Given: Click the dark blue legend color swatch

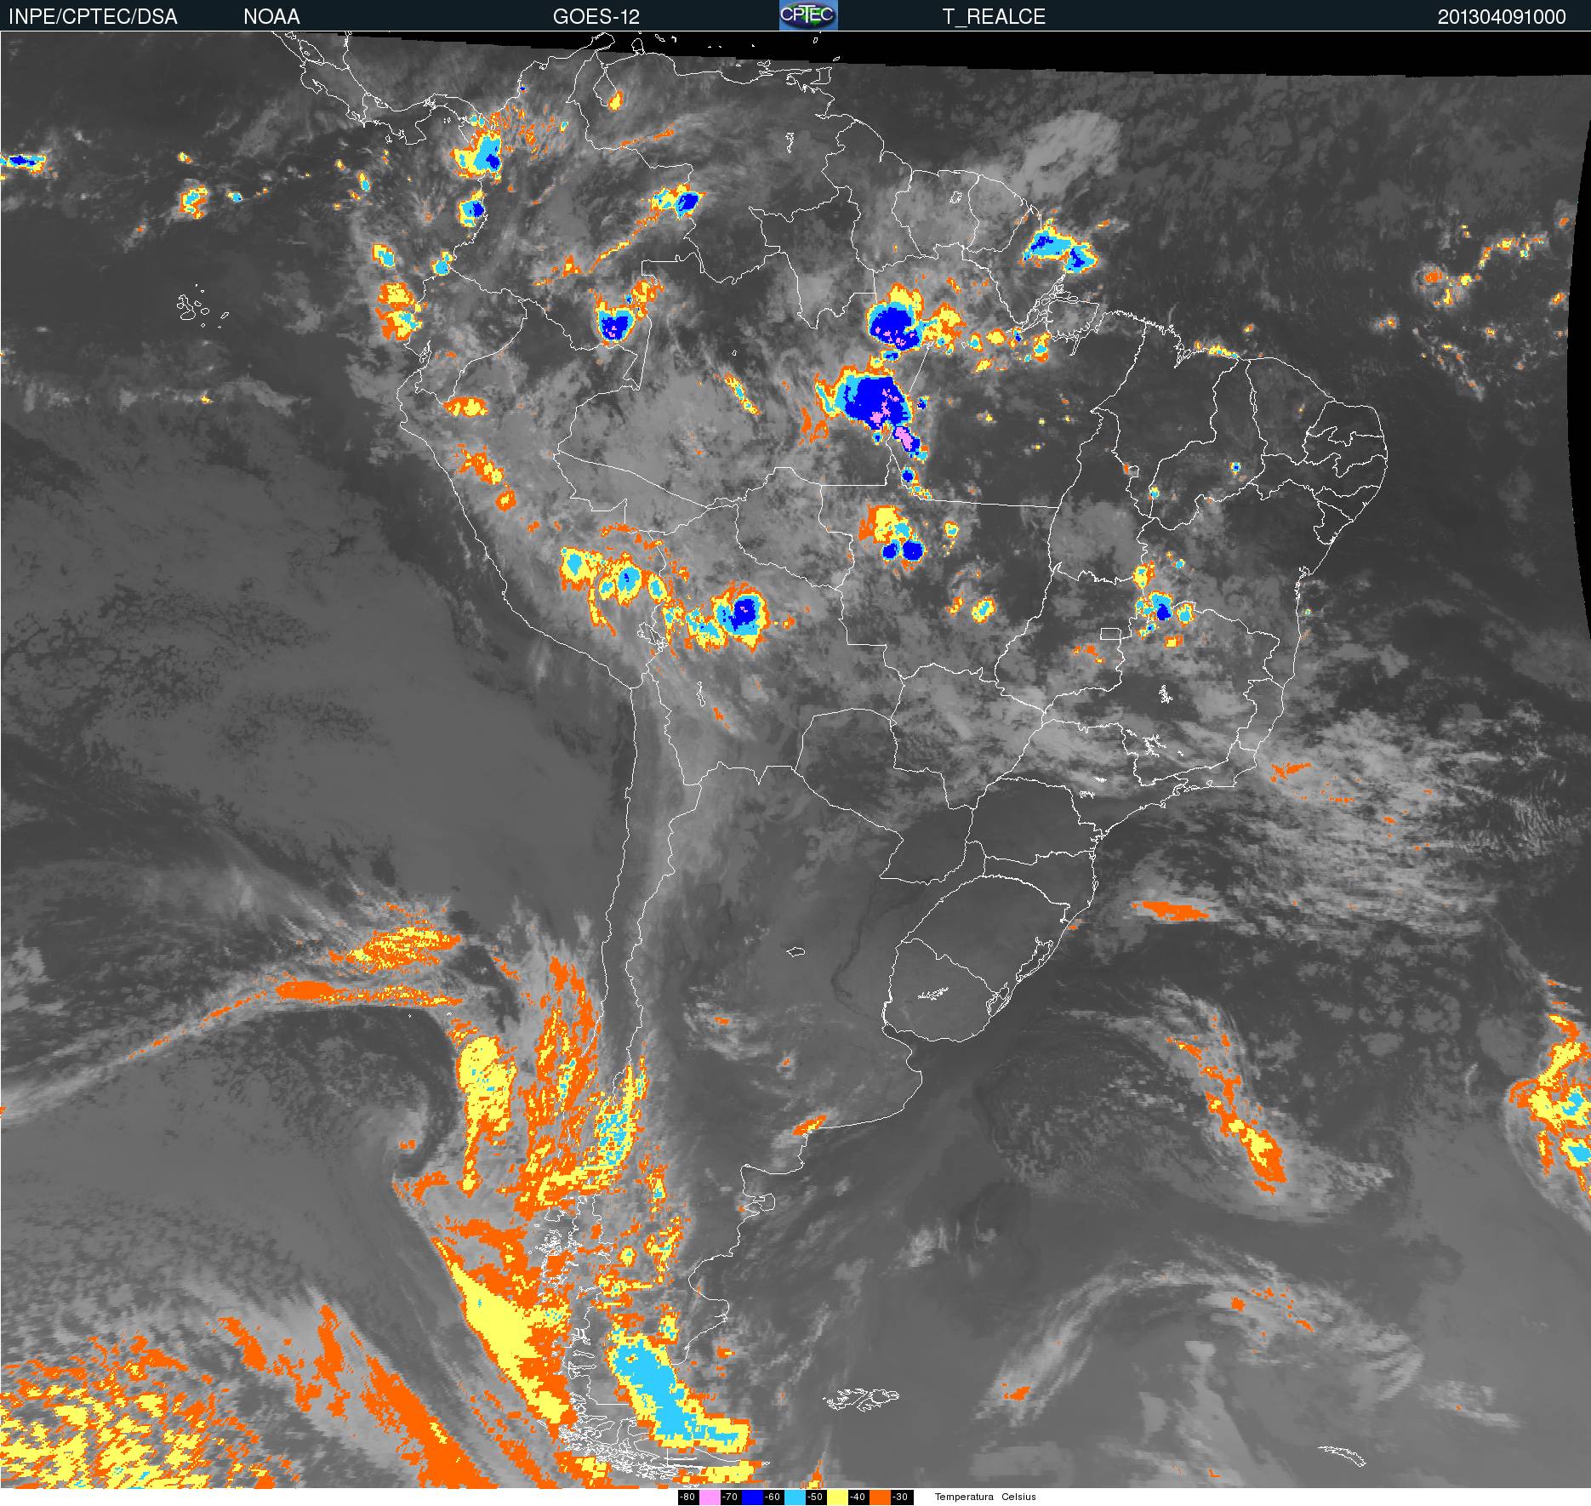Looking at the screenshot, I should [x=752, y=1497].
